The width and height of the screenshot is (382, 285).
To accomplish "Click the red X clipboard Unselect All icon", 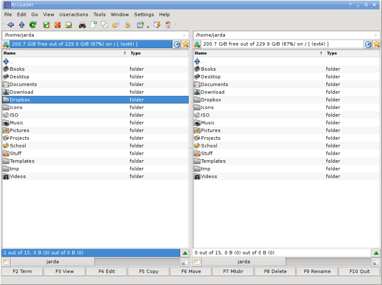I will (x=58, y=25).
